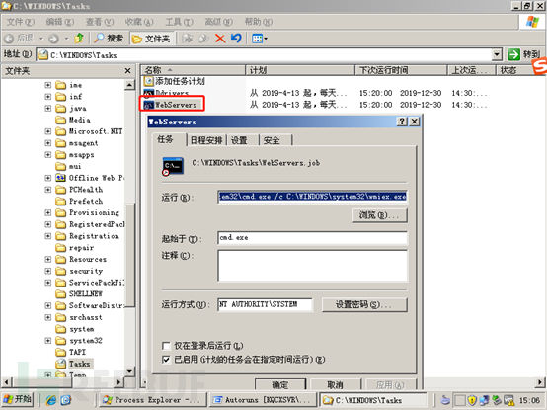
Task: Toggle the Folders pane toolbar button
Action: [x=151, y=38]
